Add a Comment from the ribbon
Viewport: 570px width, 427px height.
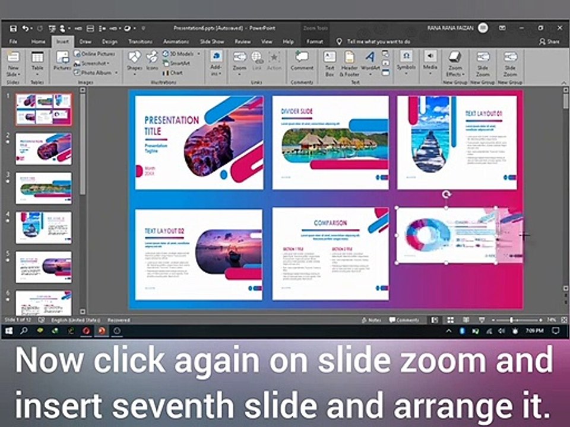click(x=302, y=60)
